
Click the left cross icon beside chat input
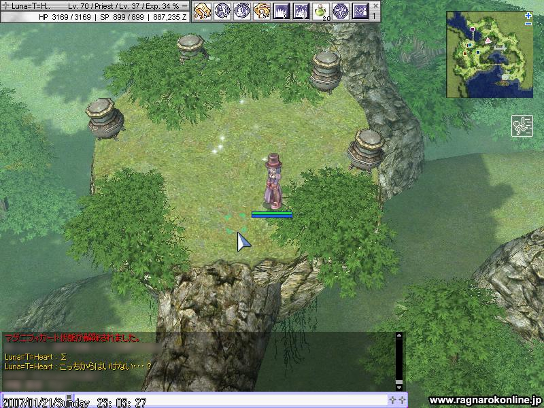[x=392, y=400]
